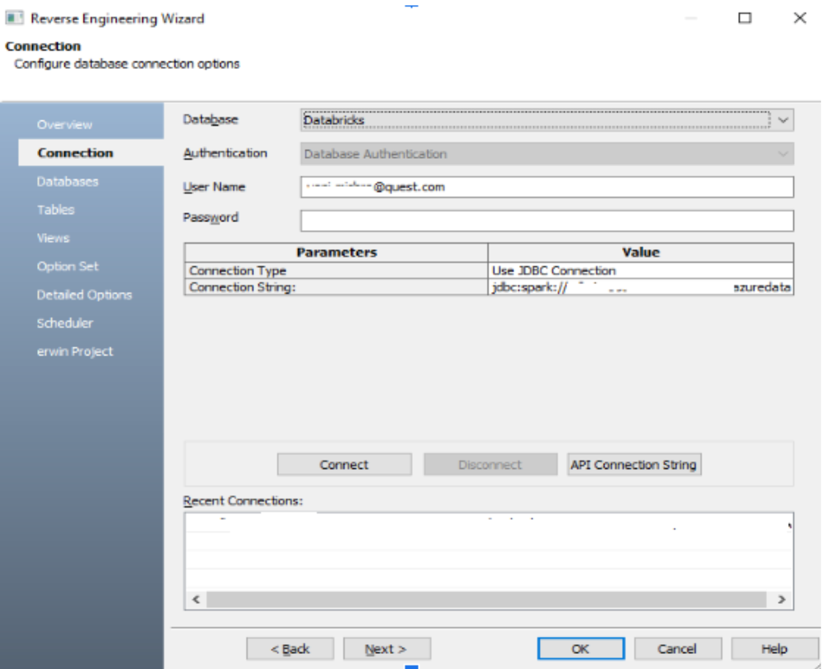Open Help for the wizard

(774, 649)
